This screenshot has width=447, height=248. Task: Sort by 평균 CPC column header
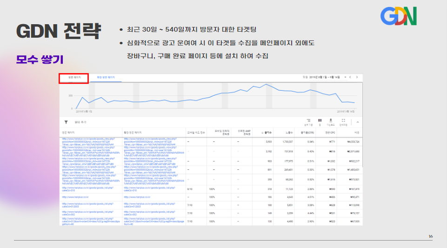pos(330,133)
